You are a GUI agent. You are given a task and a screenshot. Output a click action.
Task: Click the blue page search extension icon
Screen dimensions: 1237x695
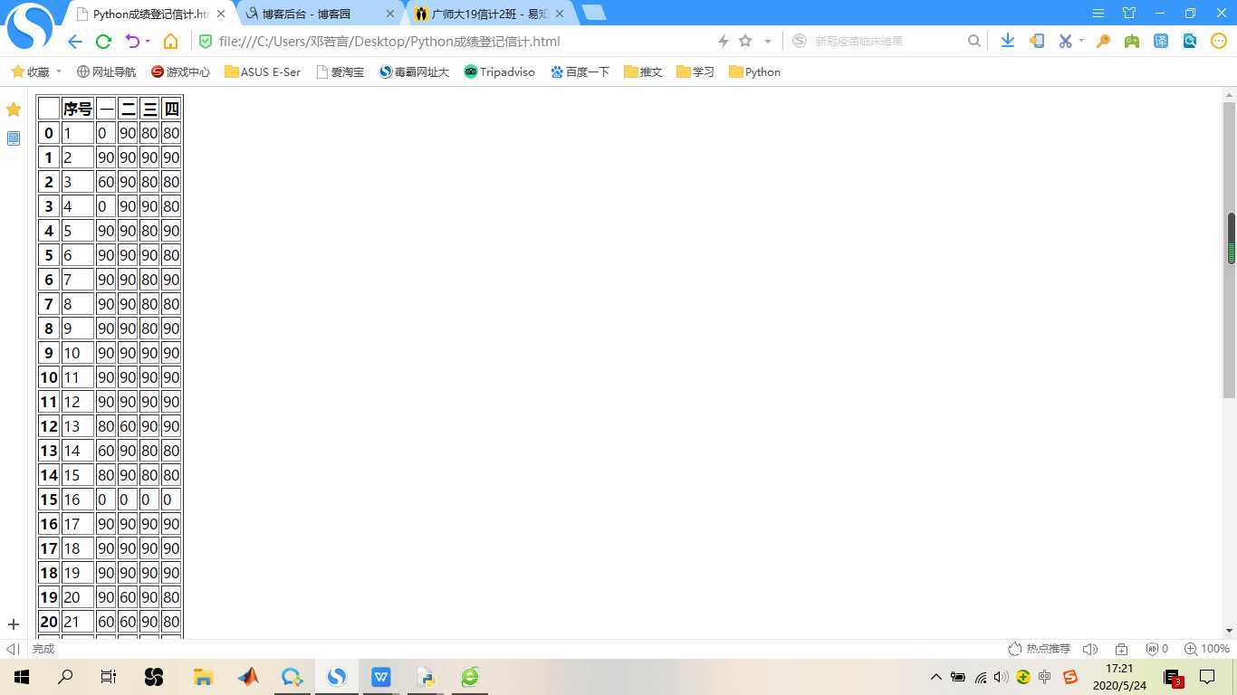point(1190,41)
